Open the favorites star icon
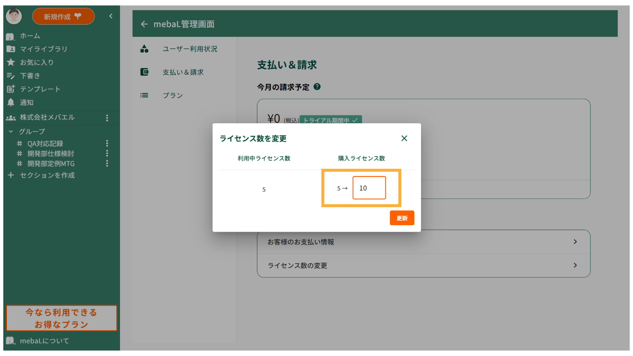Screen dimensions: 633x356 (11, 62)
